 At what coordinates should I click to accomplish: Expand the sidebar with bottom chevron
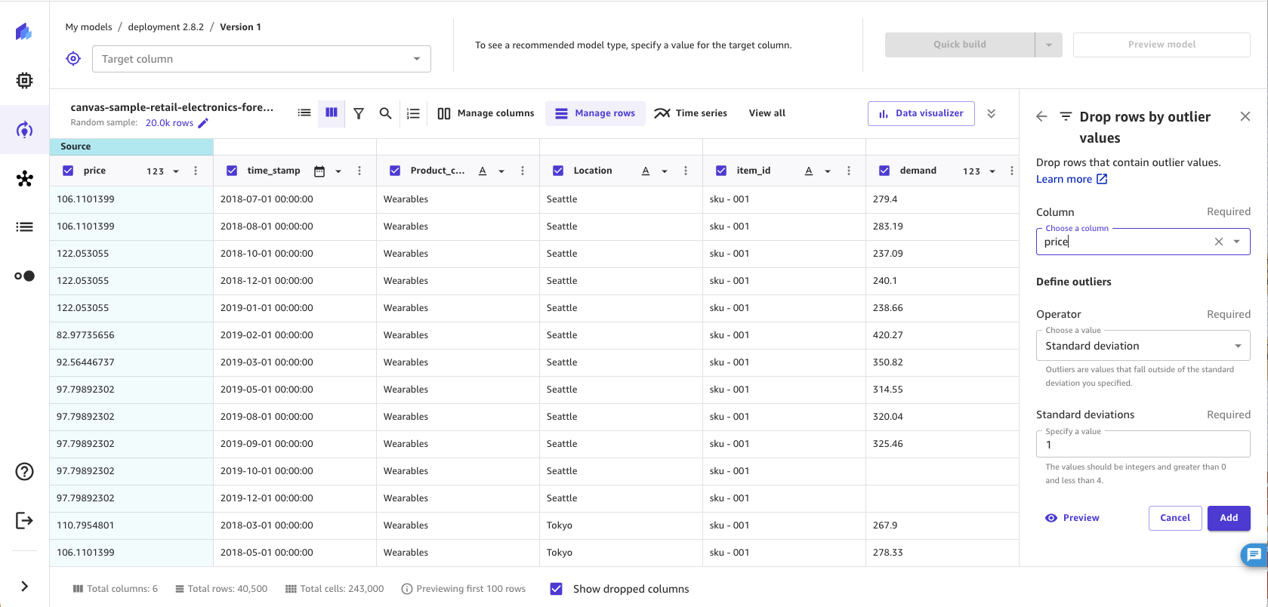coord(24,586)
